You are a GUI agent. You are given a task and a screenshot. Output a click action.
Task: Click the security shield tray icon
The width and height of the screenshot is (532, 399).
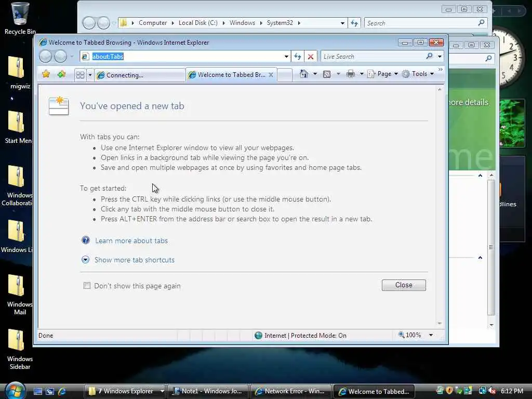tap(449, 391)
